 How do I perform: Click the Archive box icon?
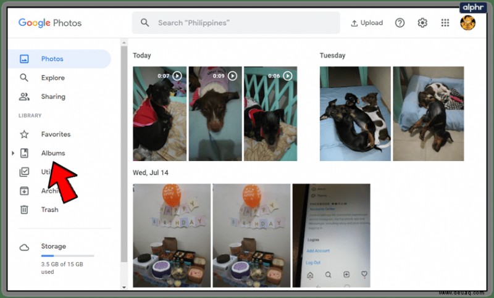(24, 191)
